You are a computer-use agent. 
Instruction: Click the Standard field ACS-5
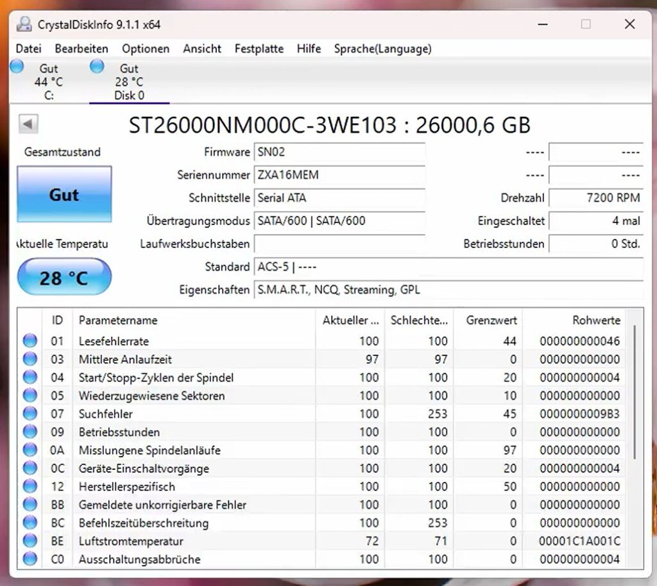point(448,267)
